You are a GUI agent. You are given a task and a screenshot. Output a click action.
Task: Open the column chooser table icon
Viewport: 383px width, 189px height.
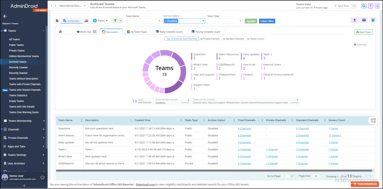[373, 120]
